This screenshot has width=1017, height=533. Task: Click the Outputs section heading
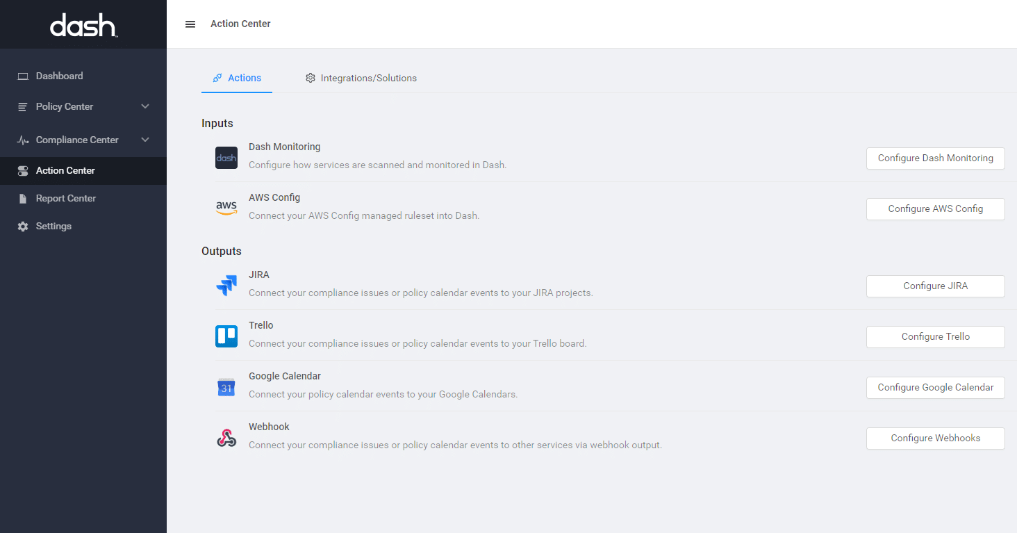tap(222, 251)
